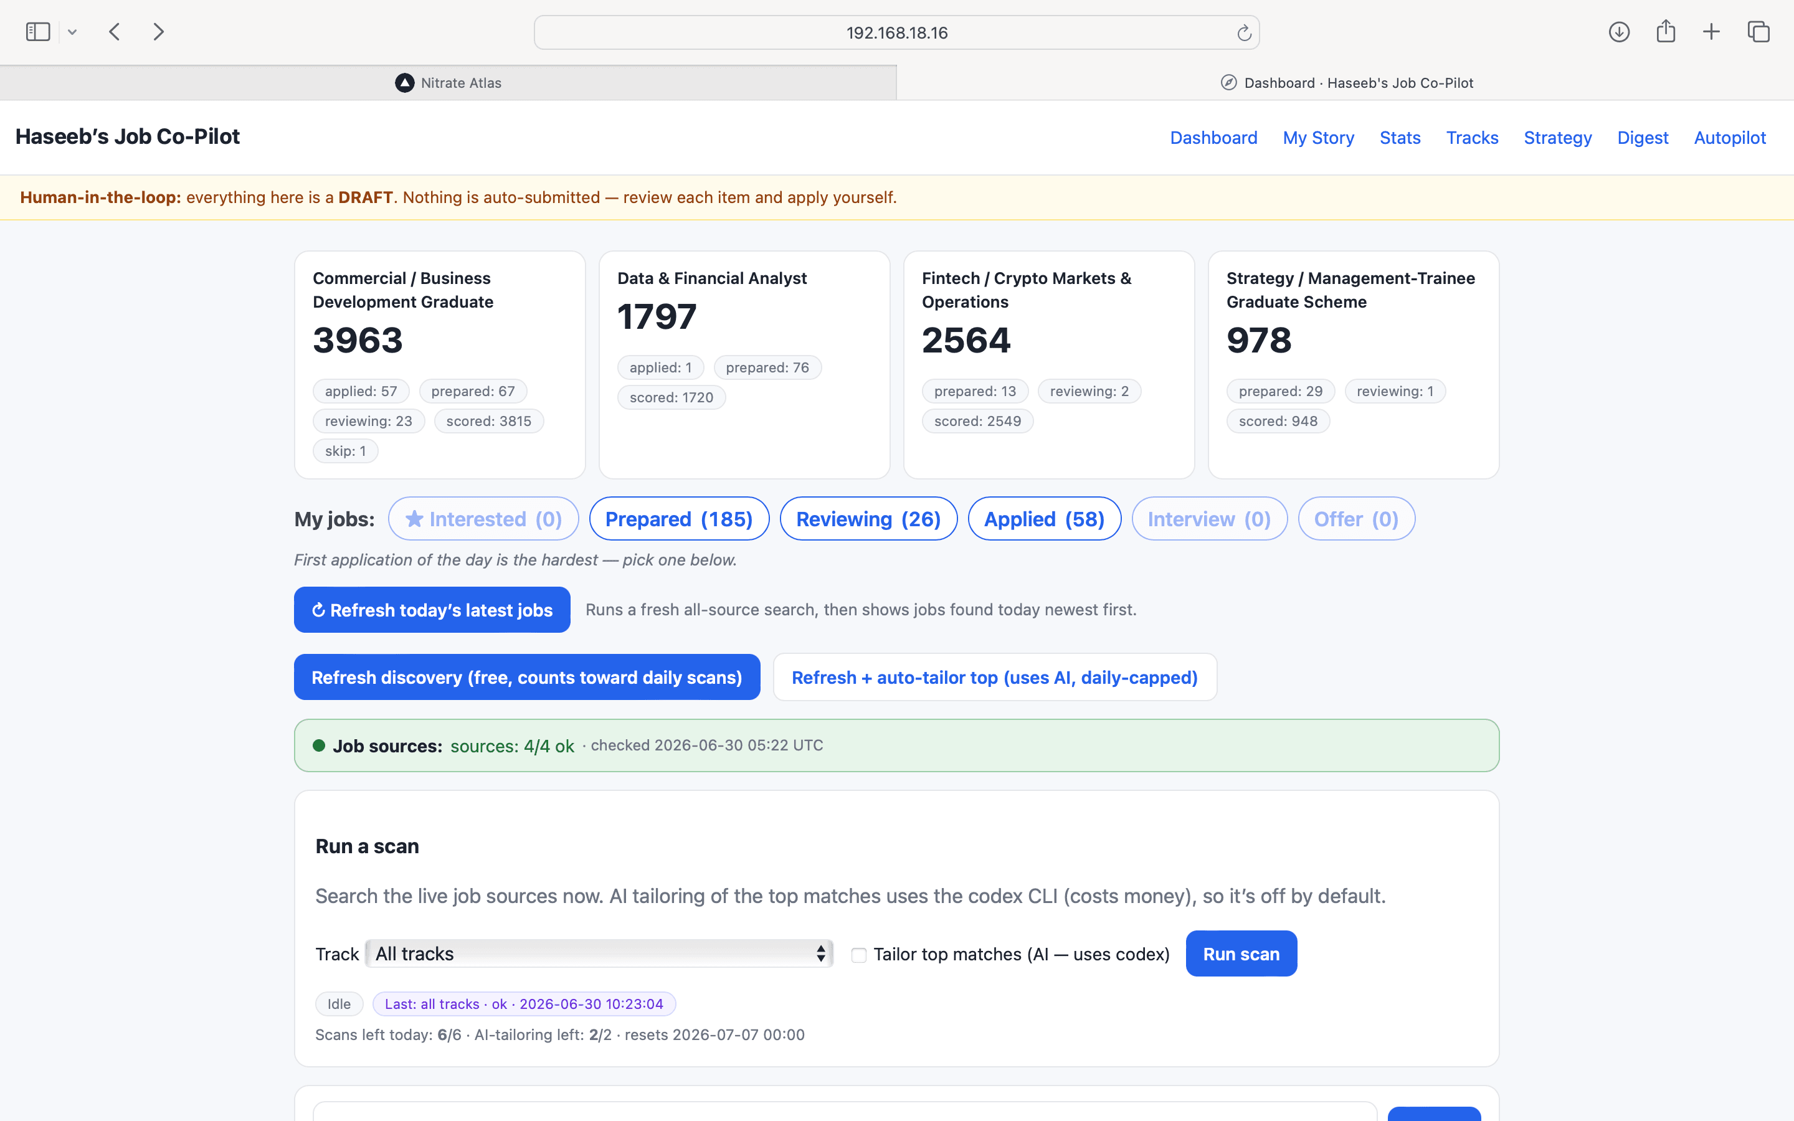Click the 'applied: 57' tag
The image size is (1794, 1121).
(x=361, y=392)
